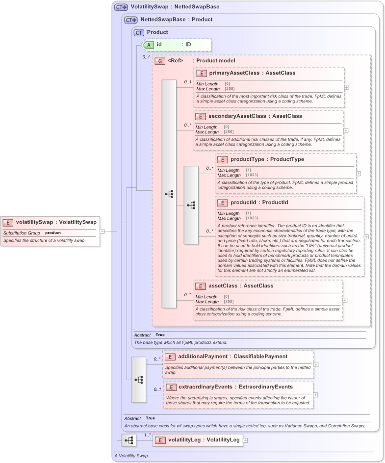Select the 'id : ID' attribute label
The height and width of the screenshot is (463, 385).
point(174,45)
